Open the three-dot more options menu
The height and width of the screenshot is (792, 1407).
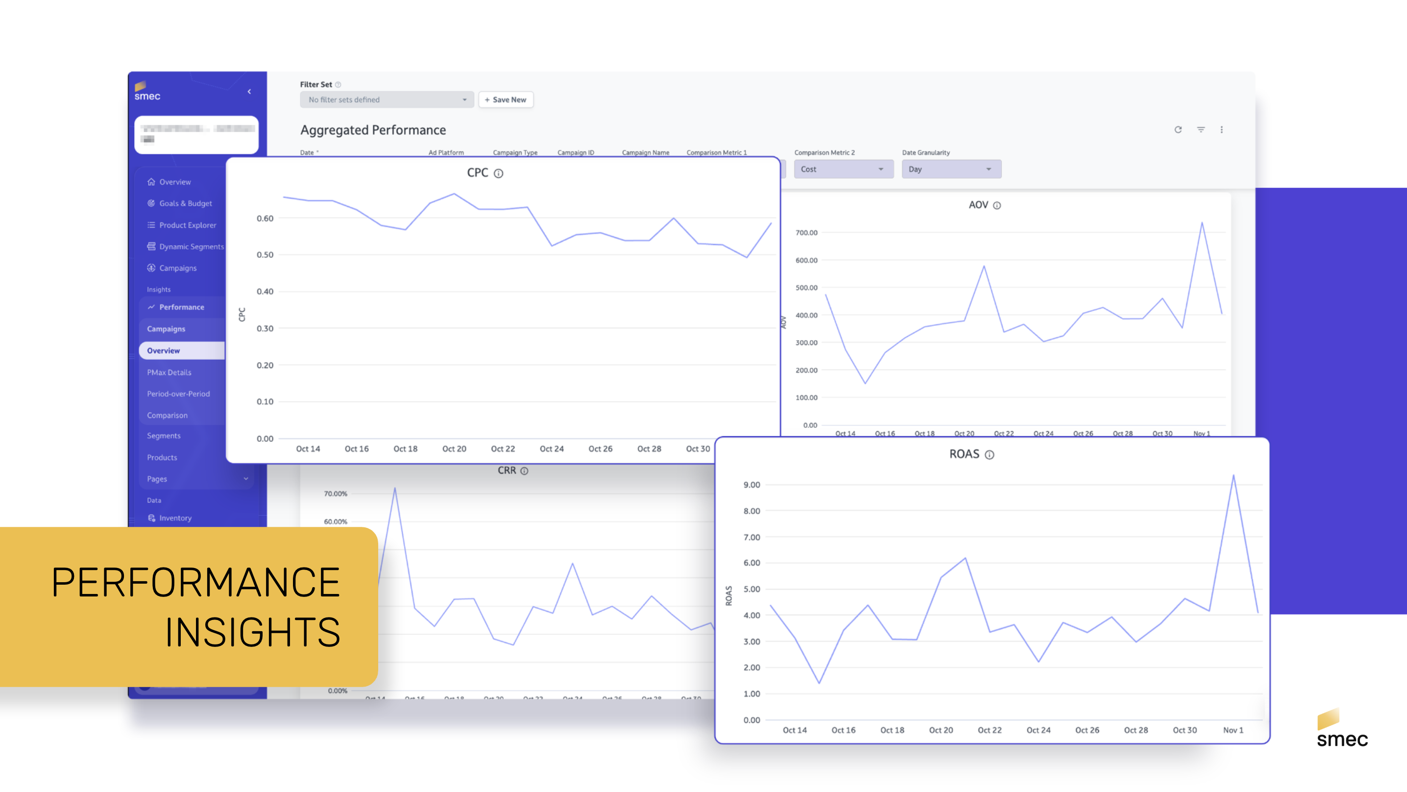tap(1221, 129)
